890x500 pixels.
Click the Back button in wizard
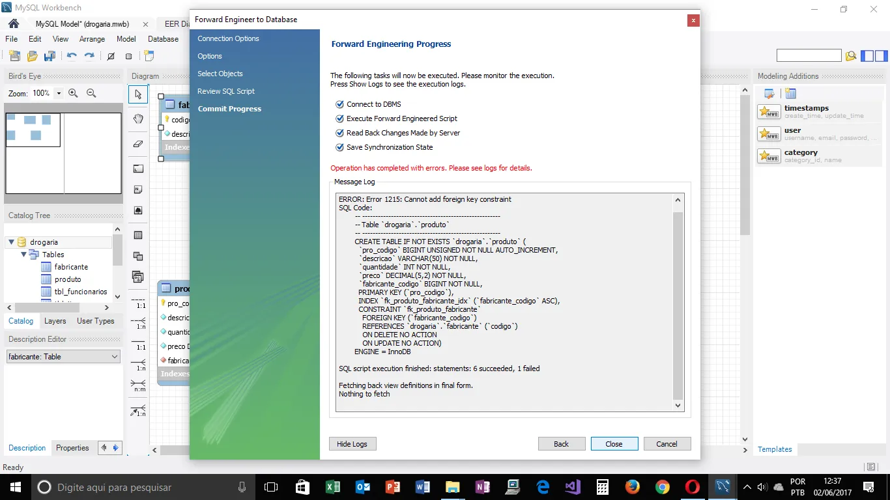(562, 444)
